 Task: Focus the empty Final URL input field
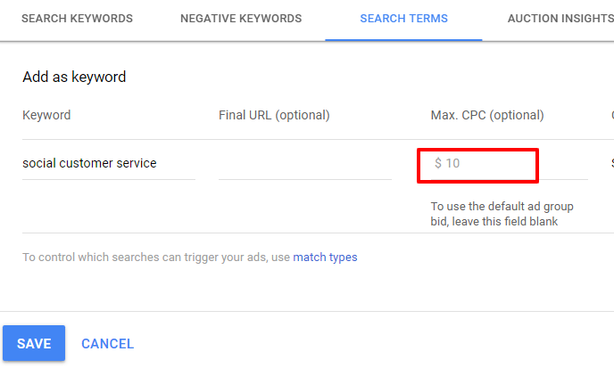(304, 164)
